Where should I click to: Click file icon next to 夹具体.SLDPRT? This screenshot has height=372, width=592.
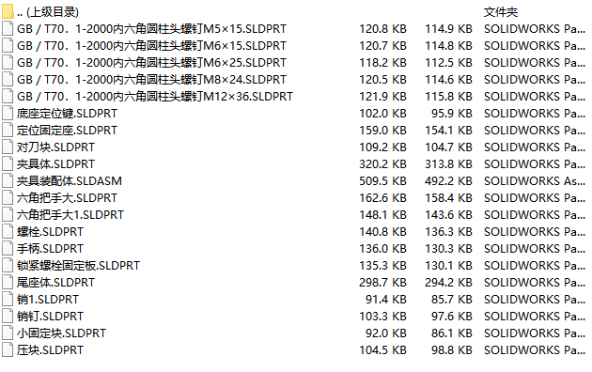pos(8,163)
